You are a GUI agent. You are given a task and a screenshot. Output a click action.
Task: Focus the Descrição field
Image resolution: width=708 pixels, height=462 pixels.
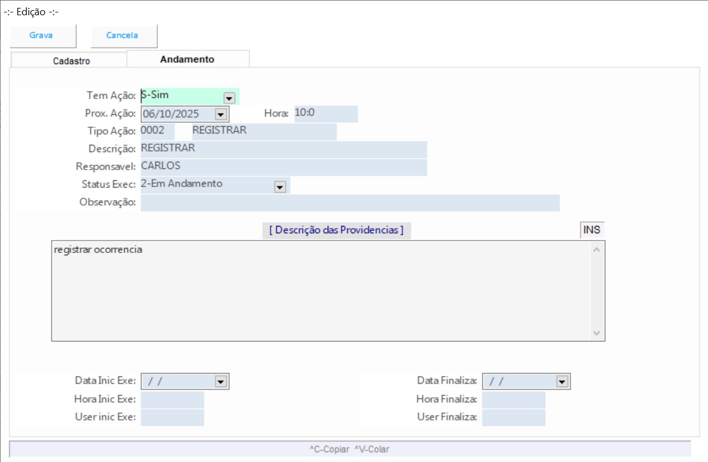(x=283, y=149)
